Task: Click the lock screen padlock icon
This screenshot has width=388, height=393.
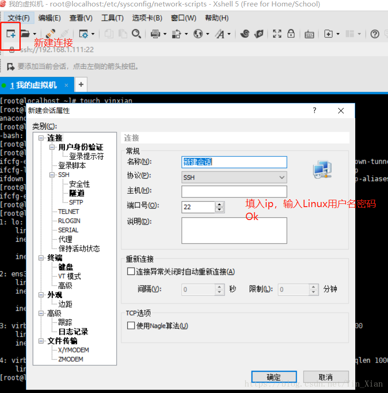Action: click(x=291, y=33)
